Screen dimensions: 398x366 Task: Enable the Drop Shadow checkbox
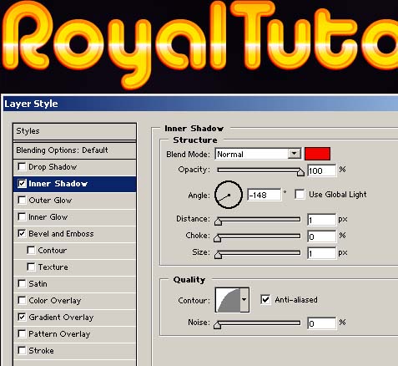point(22,166)
